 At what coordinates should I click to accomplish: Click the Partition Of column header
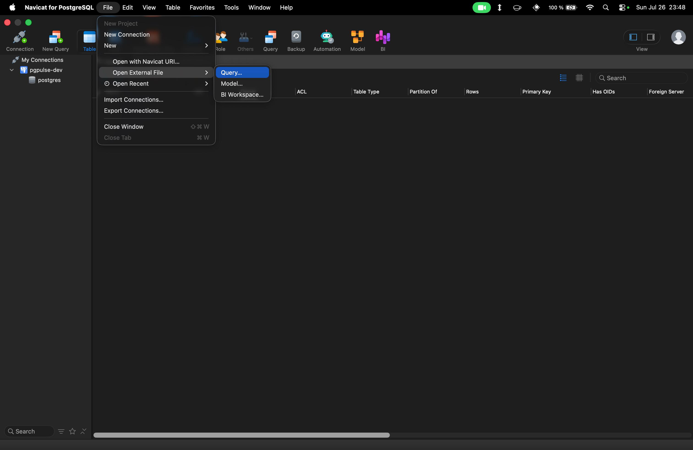(x=436, y=92)
